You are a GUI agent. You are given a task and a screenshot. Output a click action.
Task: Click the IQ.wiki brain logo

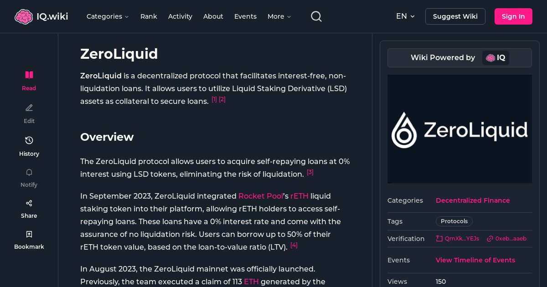click(x=24, y=16)
